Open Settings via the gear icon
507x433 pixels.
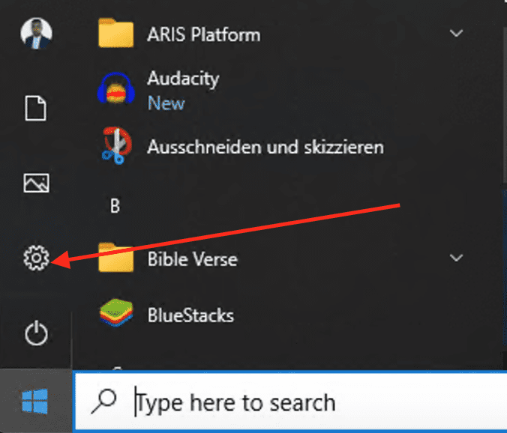[x=36, y=259]
